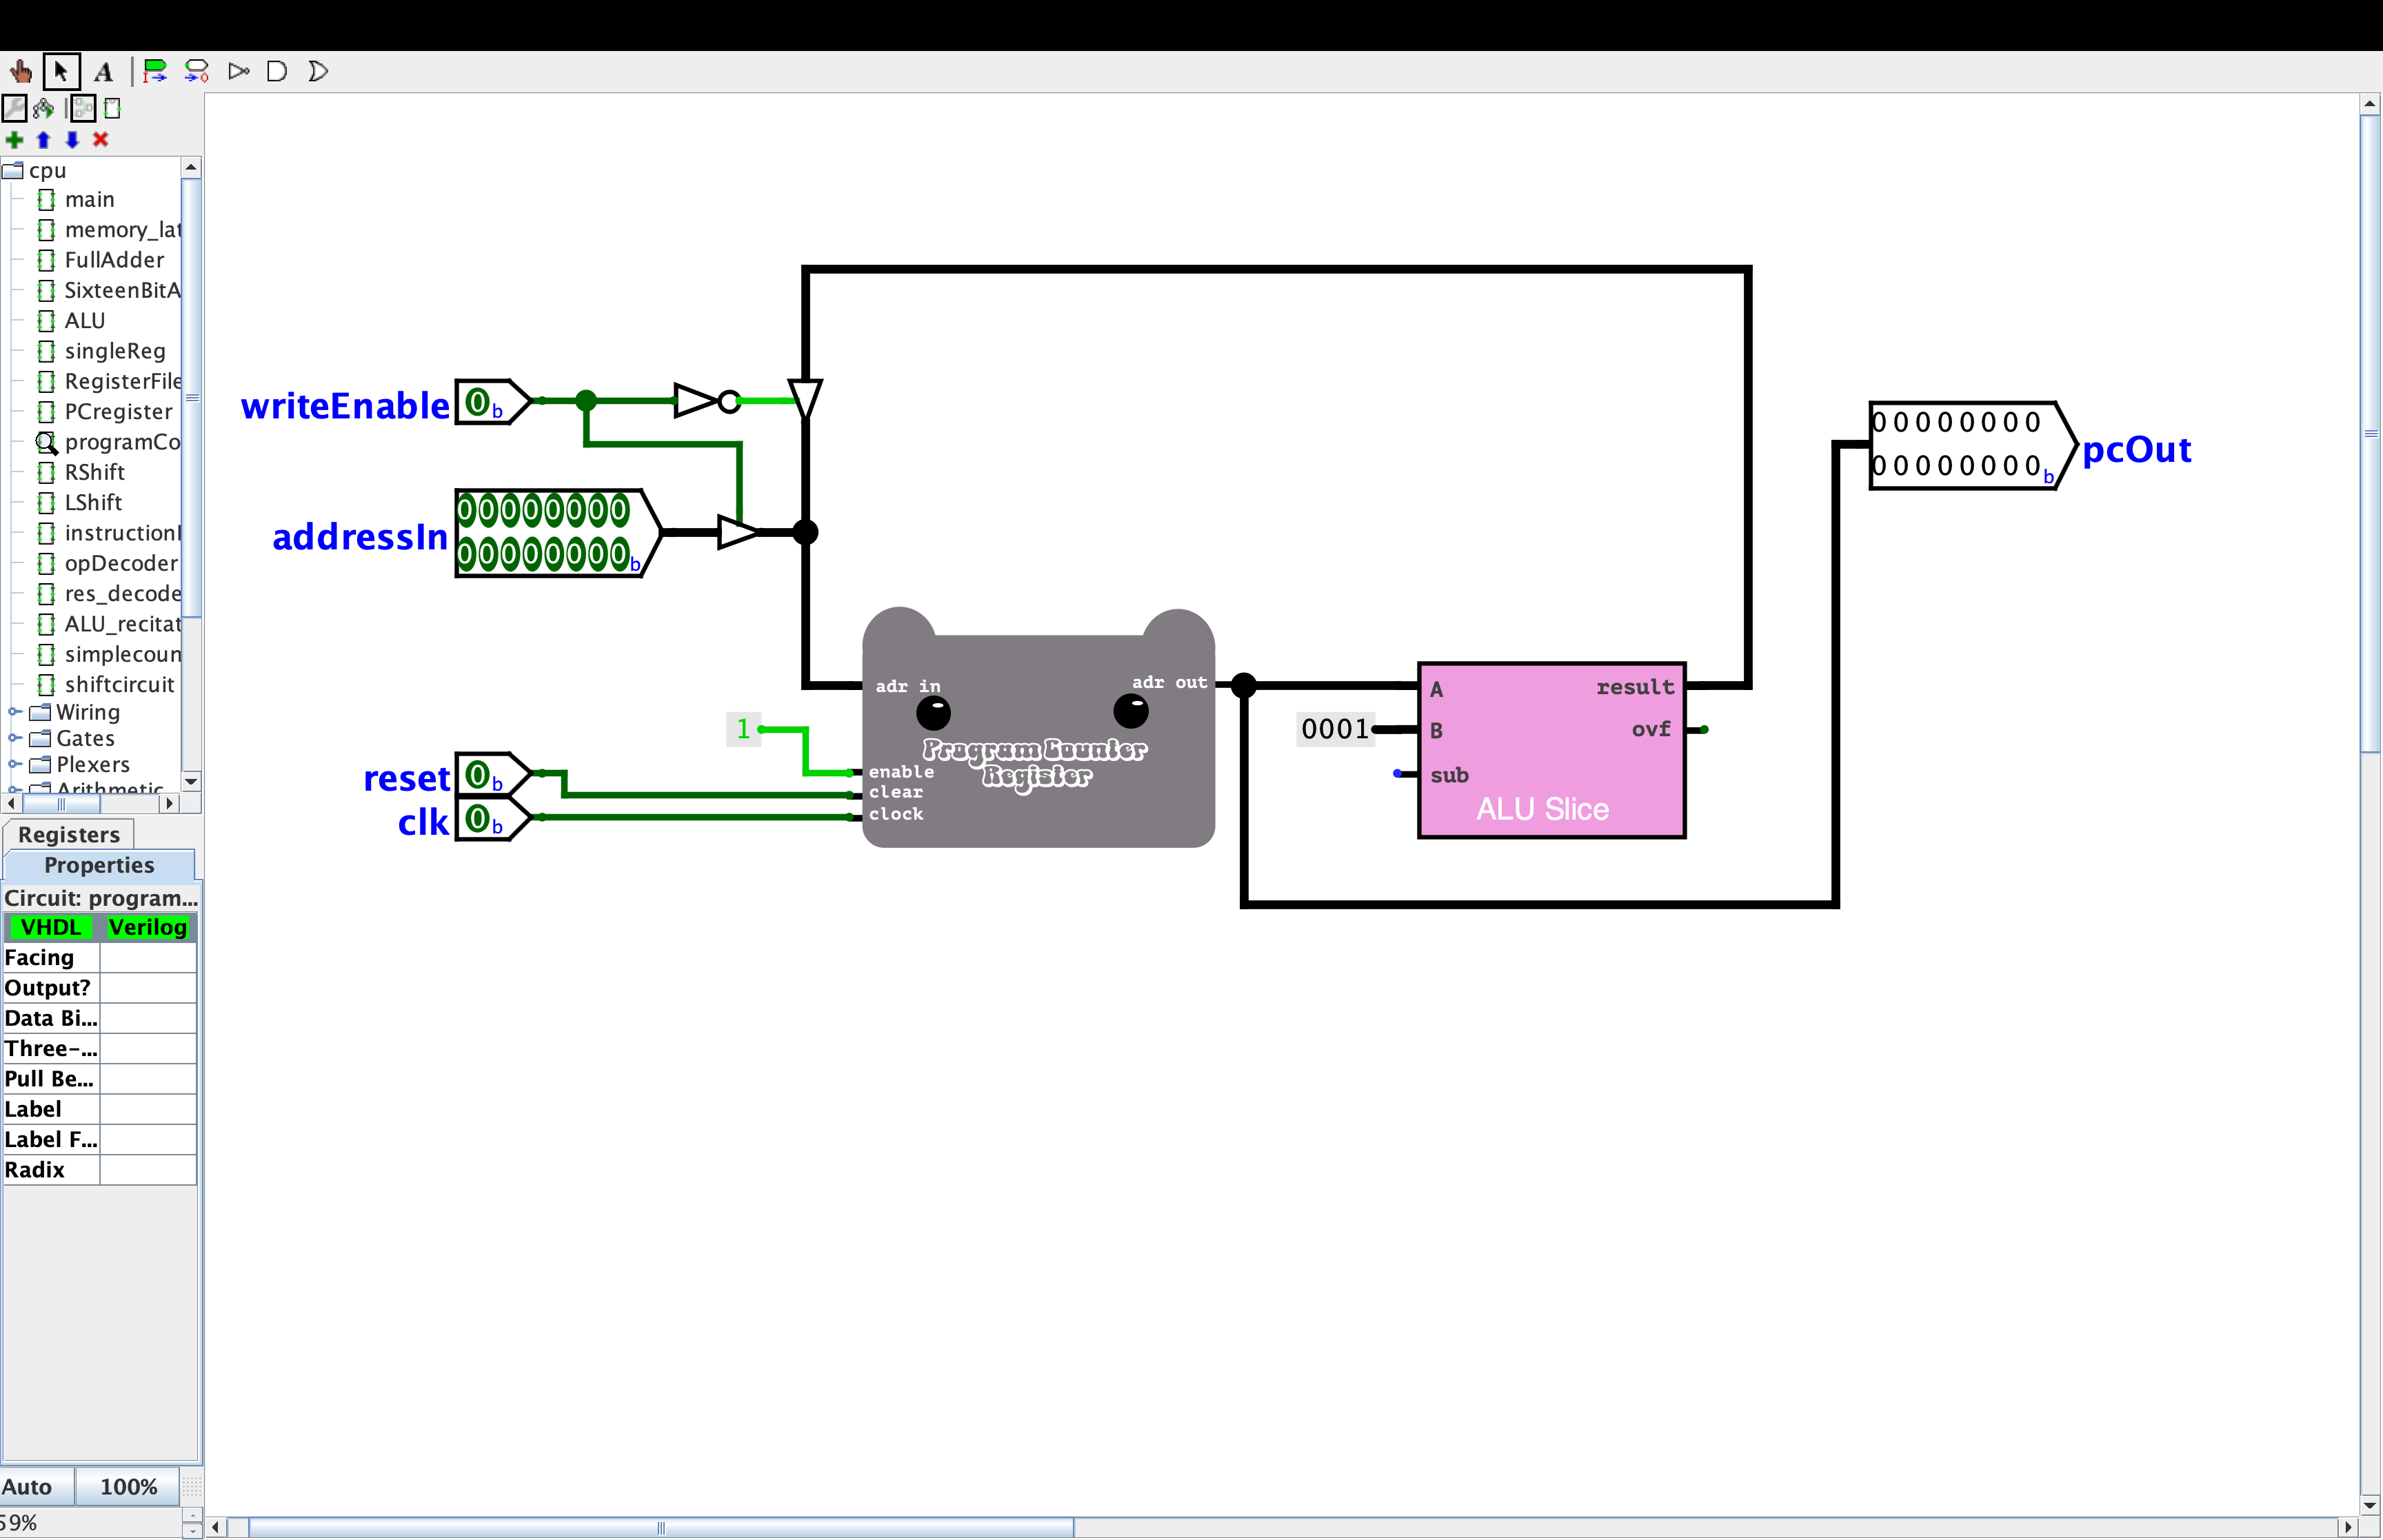
Task: Pick the NOT gate tool
Action: 238,71
